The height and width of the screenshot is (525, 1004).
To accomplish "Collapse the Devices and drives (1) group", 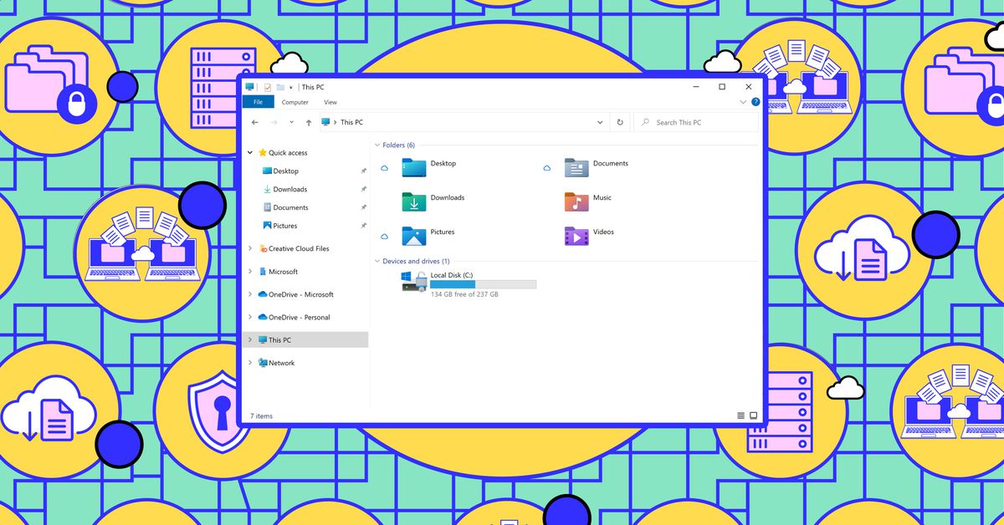I will click(377, 262).
